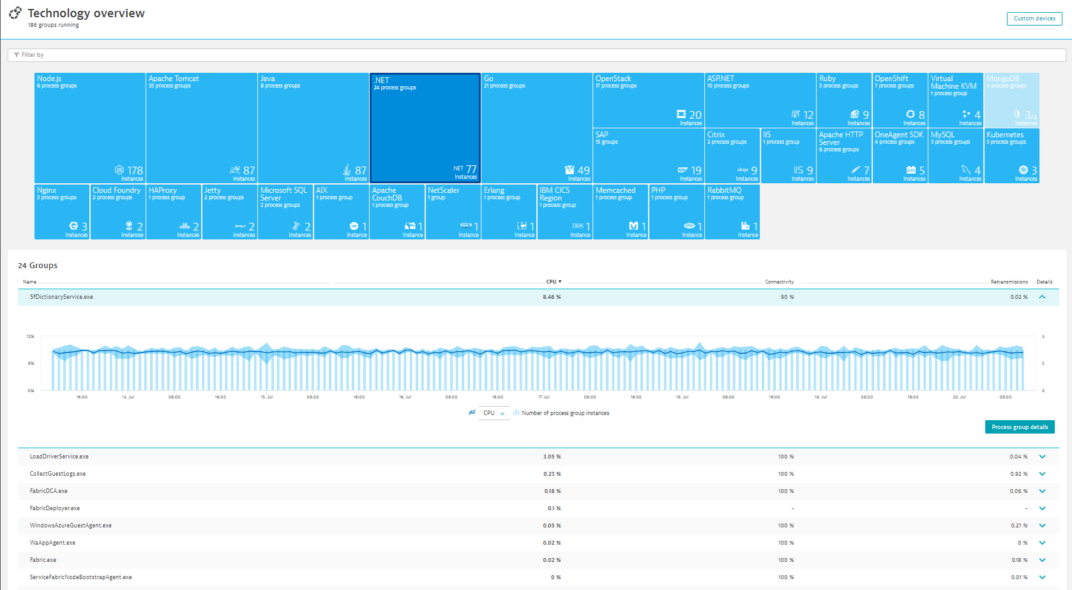This screenshot has width=1072, height=590.
Task: Click the MongoDB leaf icon
Action: point(1017,114)
